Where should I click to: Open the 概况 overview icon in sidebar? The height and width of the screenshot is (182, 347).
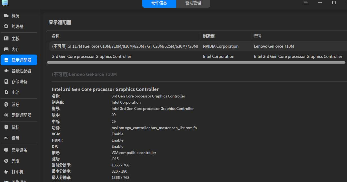pyautogui.click(x=6, y=16)
